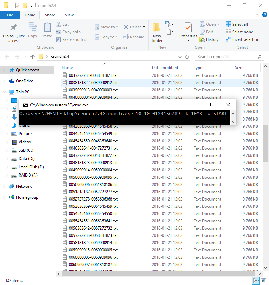Click the Back navigation arrow
Image resolution: width=269 pixels, height=285 pixels.
[x=7, y=57]
